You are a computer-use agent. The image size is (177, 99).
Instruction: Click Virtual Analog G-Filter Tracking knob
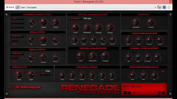pyautogui.click(x=98, y=27)
